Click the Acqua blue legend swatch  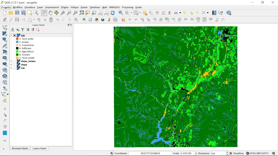click(17, 42)
